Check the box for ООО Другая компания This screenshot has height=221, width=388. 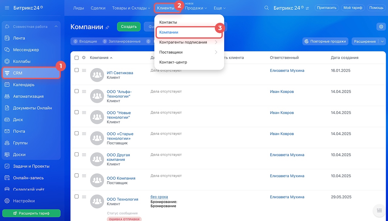click(77, 154)
